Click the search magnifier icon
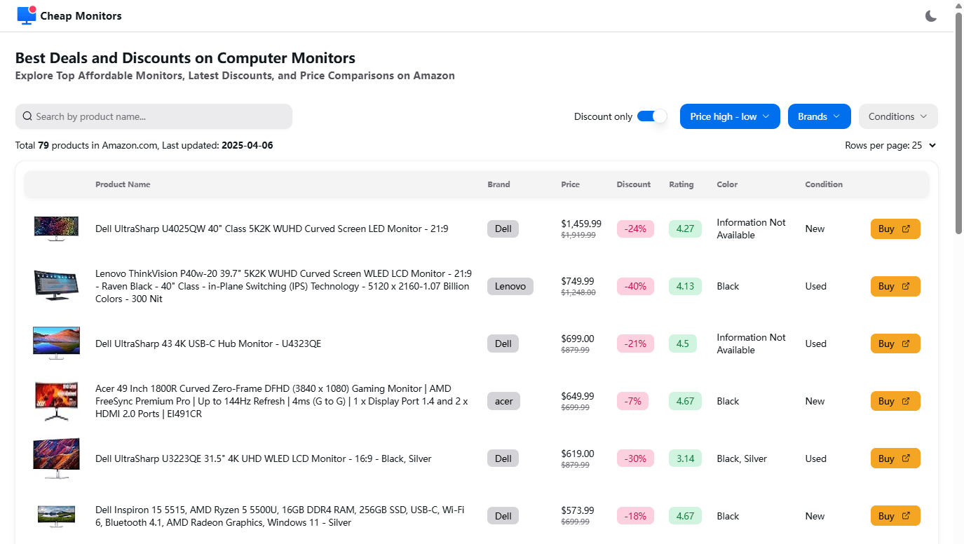The width and height of the screenshot is (964, 544). tap(27, 116)
